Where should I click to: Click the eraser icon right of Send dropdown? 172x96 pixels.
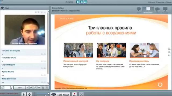(31, 88)
